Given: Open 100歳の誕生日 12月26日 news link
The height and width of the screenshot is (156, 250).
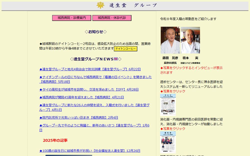Looking at the screenshot, I should 90,151.
